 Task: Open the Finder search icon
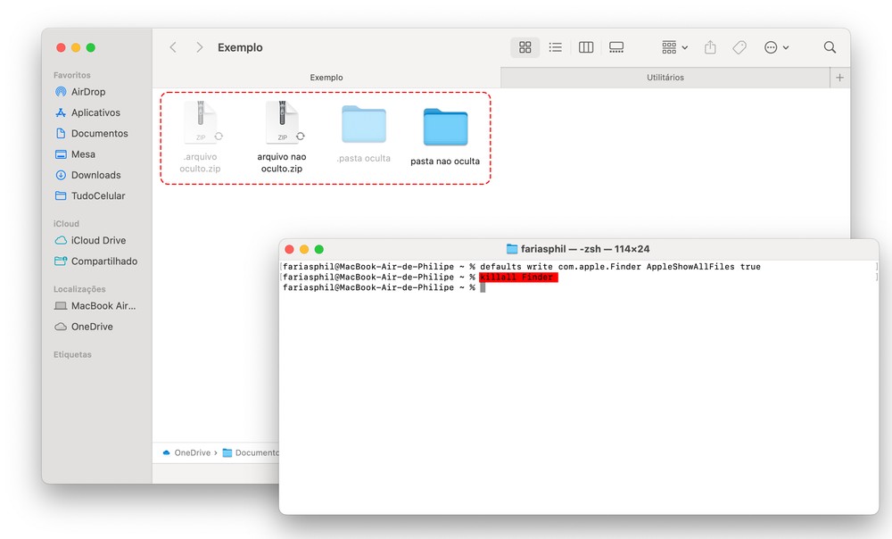tap(830, 47)
